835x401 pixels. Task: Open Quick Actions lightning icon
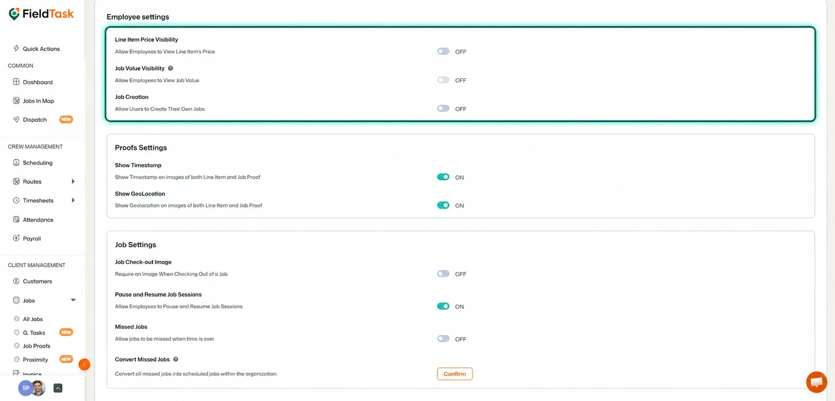16,48
